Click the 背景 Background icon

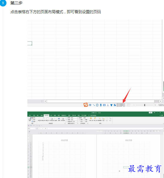click(x=59, y=119)
